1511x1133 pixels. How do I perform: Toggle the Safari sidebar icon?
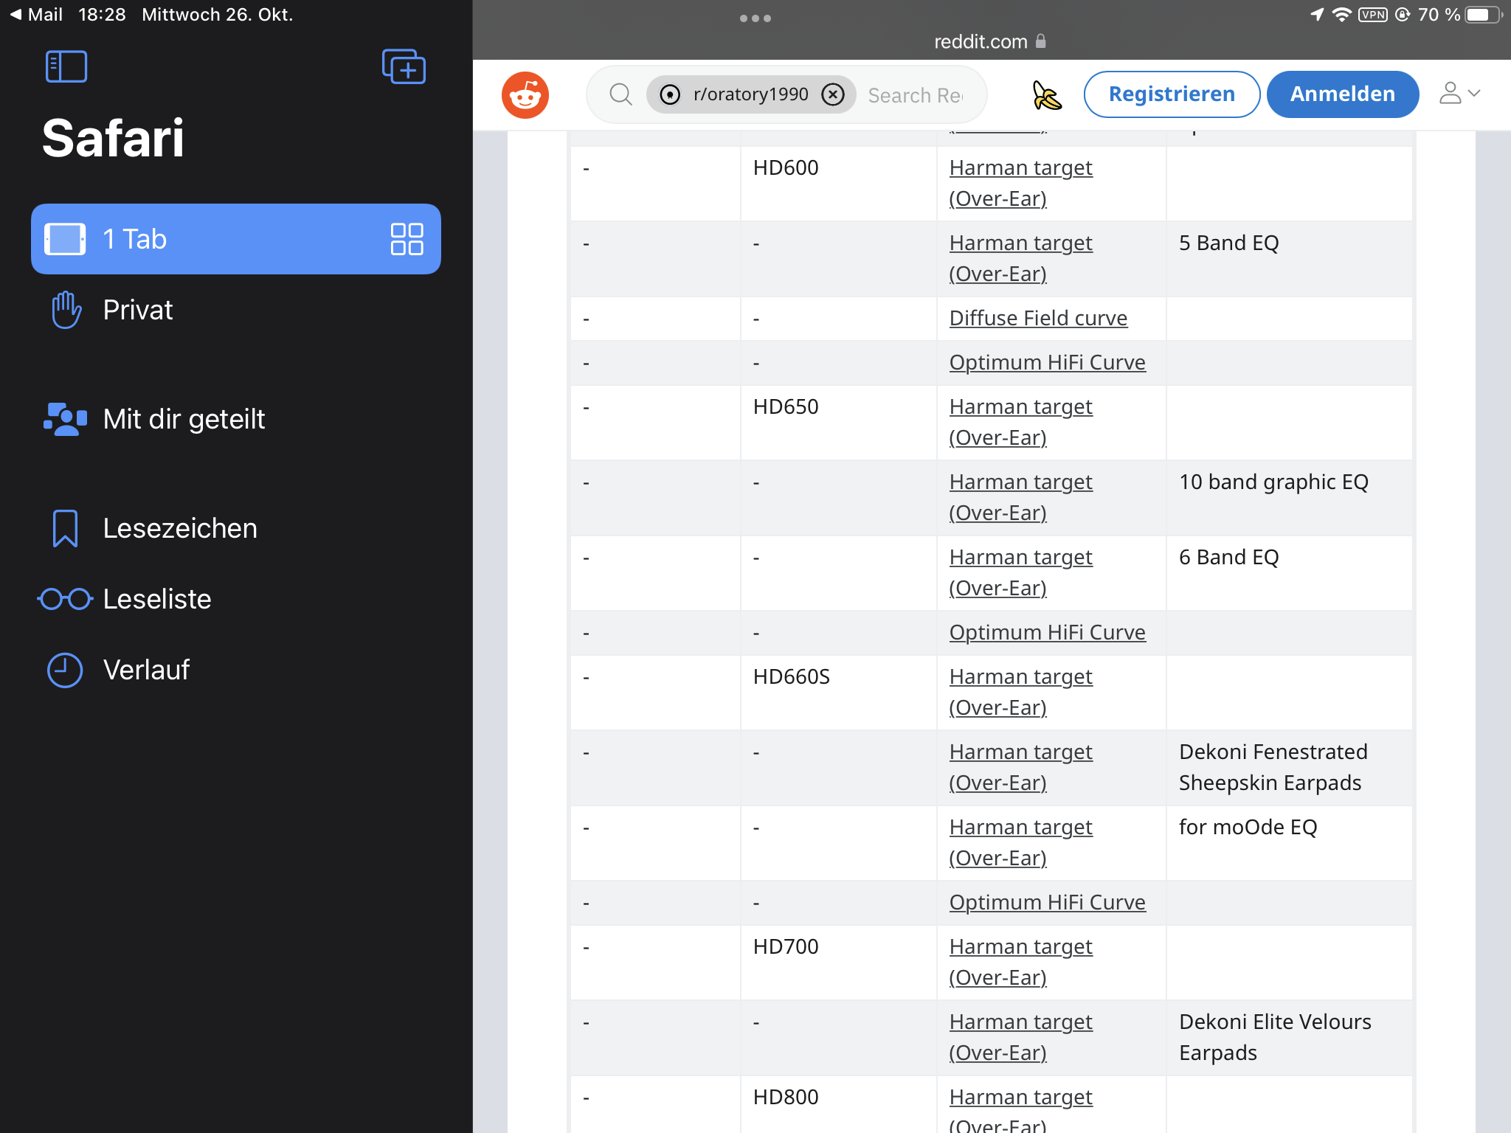[x=66, y=67]
